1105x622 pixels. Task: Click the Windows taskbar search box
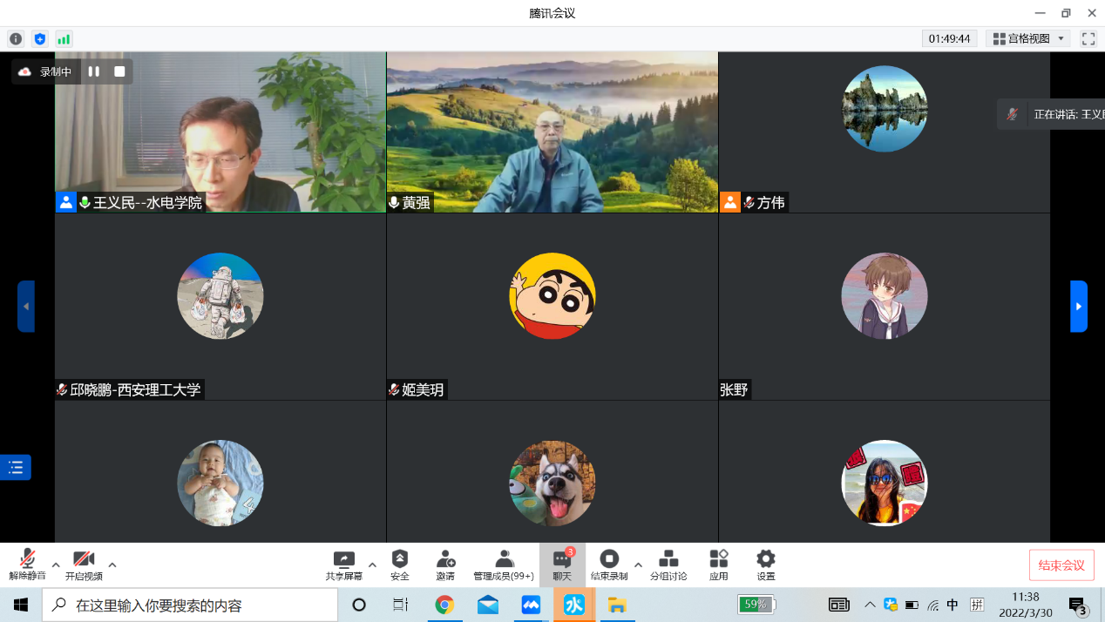point(190,605)
